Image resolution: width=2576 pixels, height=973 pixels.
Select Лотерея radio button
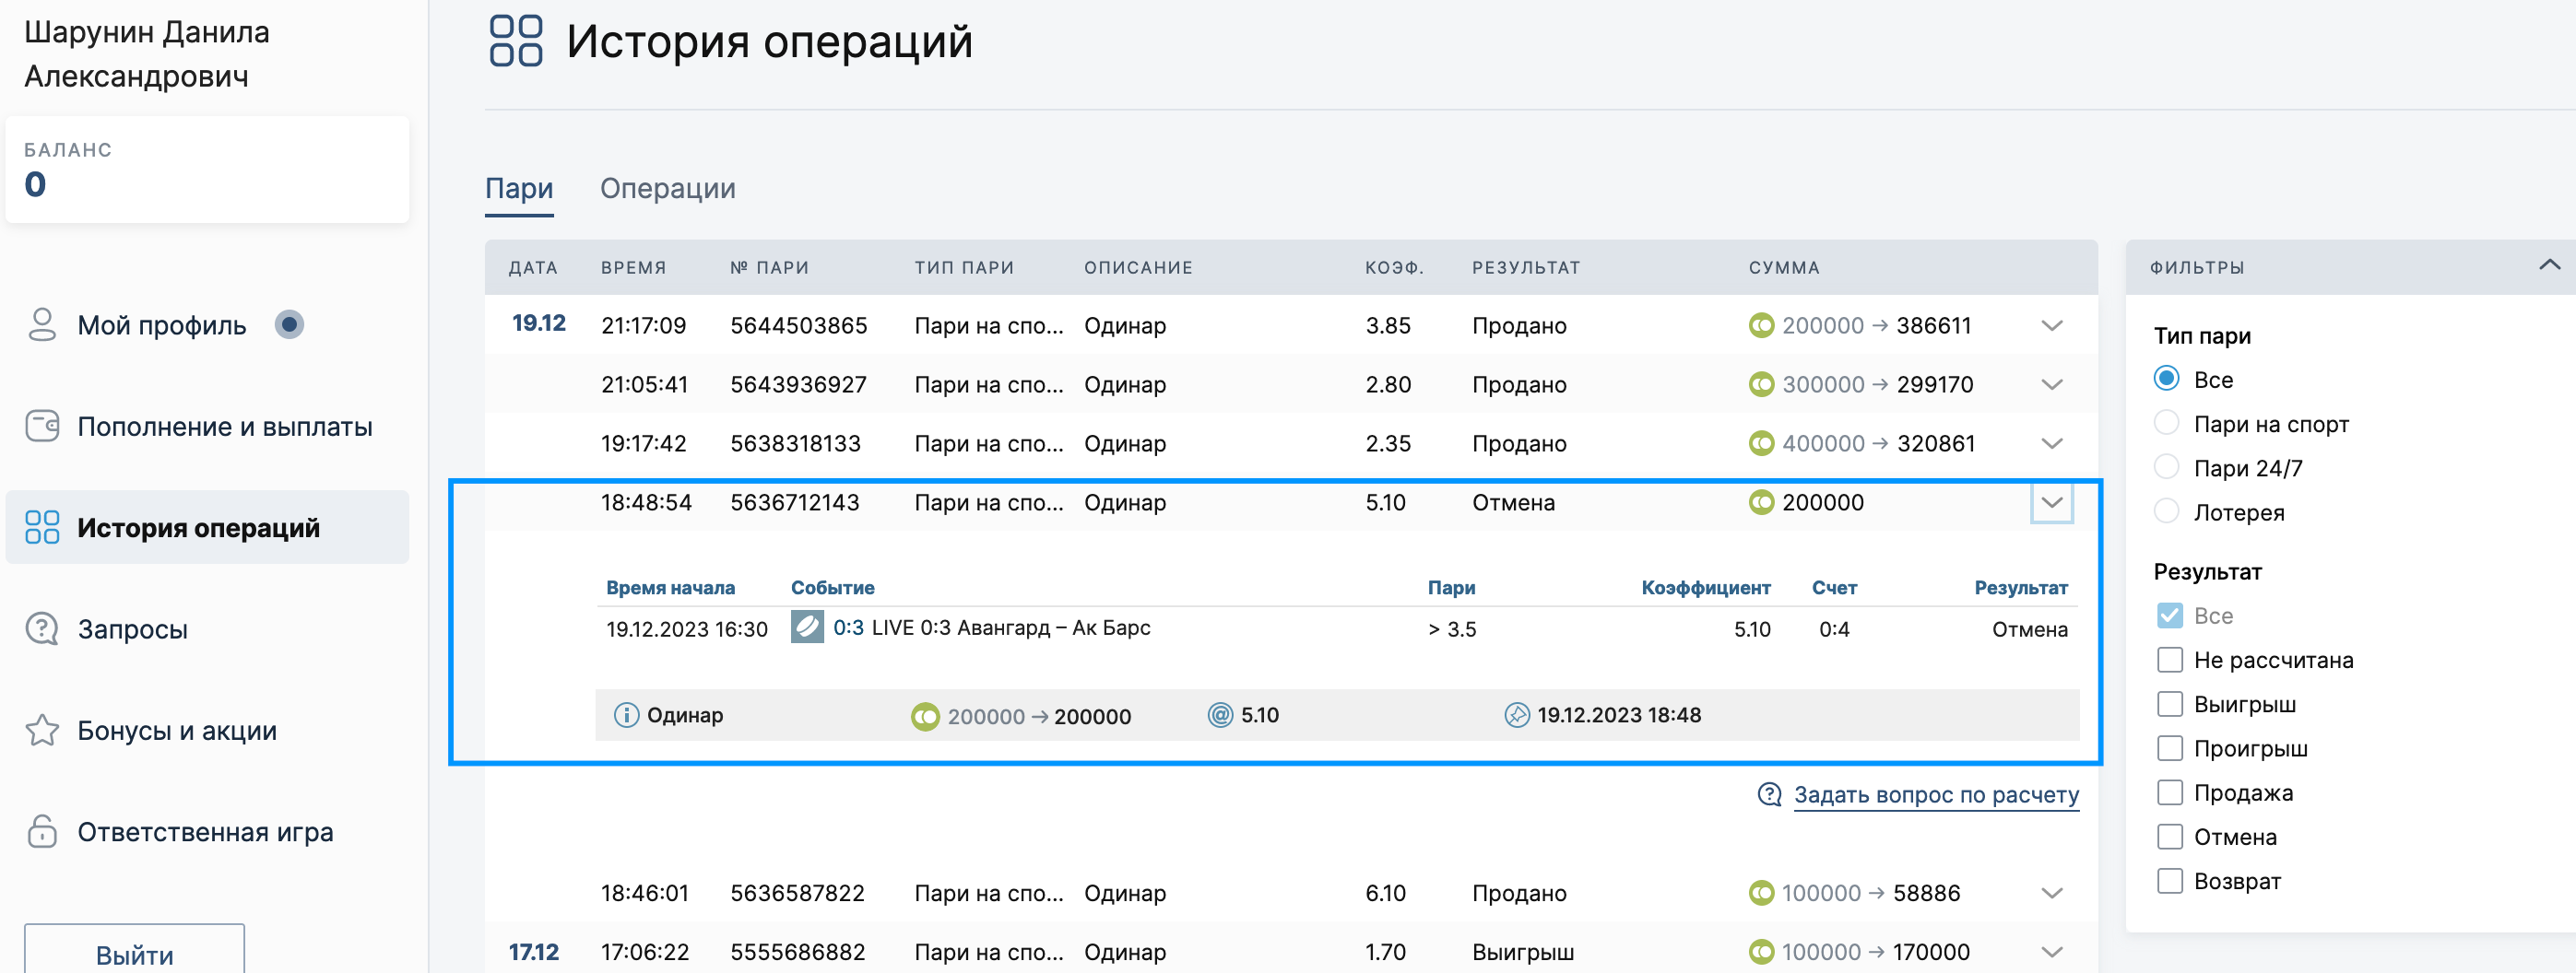click(x=2166, y=511)
